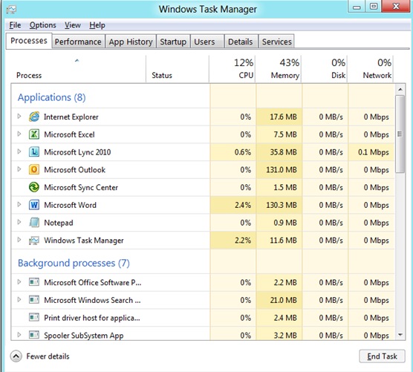Click the scrollbar up arrow
Image resolution: width=413 pixels, height=372 pixels.
coord(400,90)
